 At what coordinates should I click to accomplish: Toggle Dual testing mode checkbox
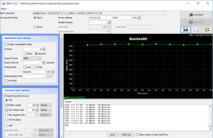pos(25,67)
